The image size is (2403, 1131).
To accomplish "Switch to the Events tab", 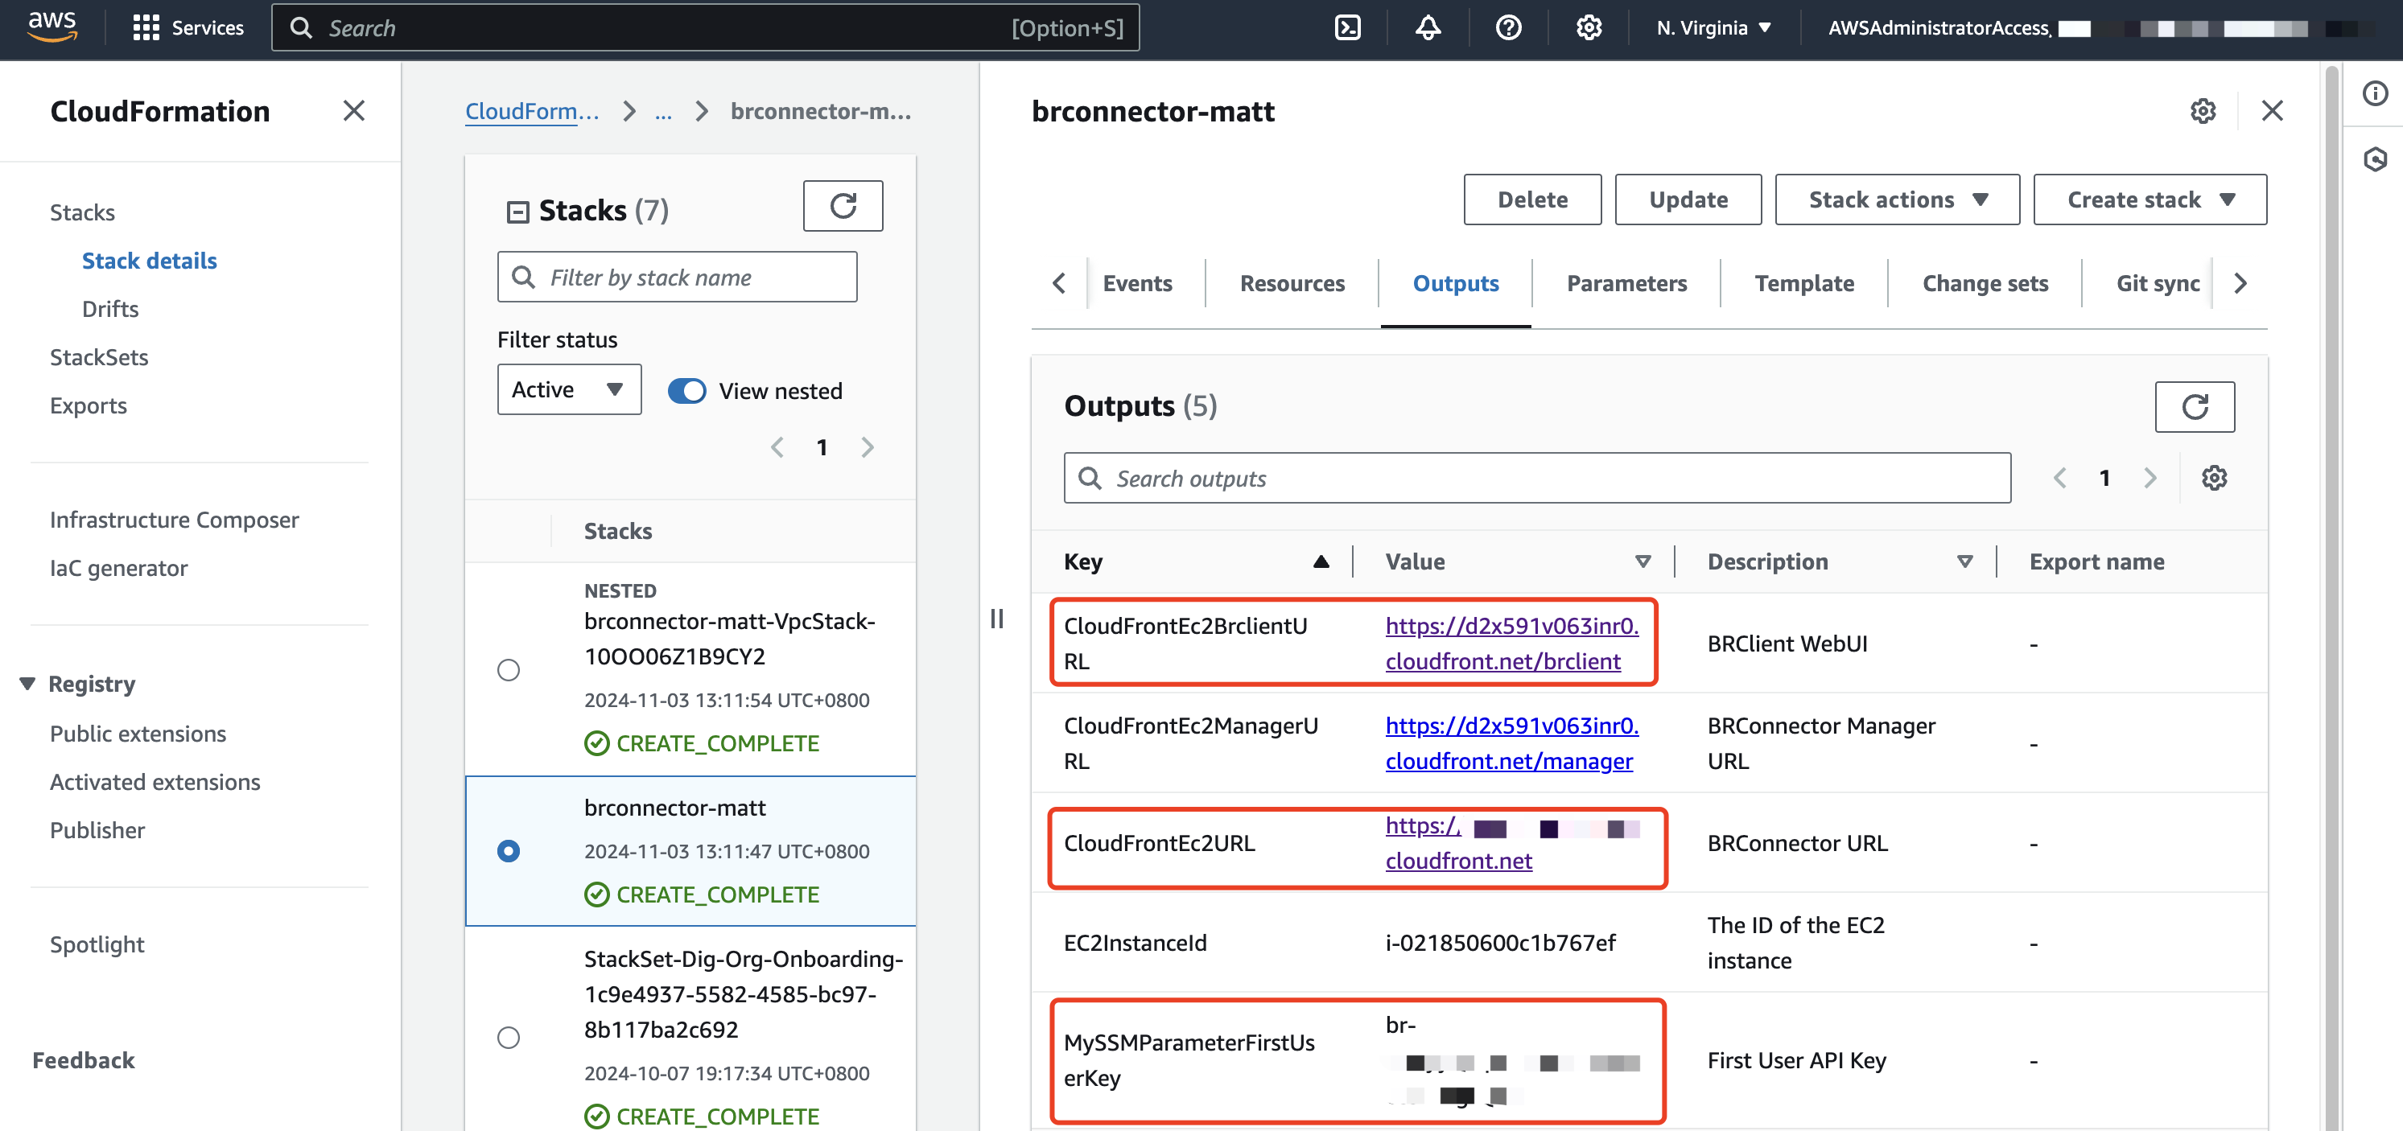I will [x=1137, y=283].
